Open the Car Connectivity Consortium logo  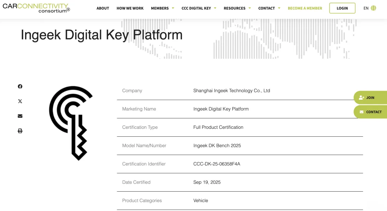pos(36,8)
